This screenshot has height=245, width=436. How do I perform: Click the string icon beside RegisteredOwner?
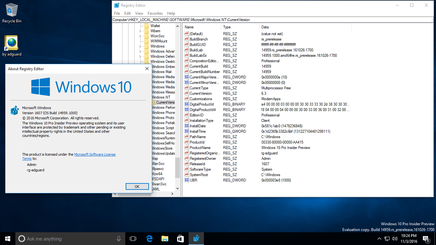(187, 159)
